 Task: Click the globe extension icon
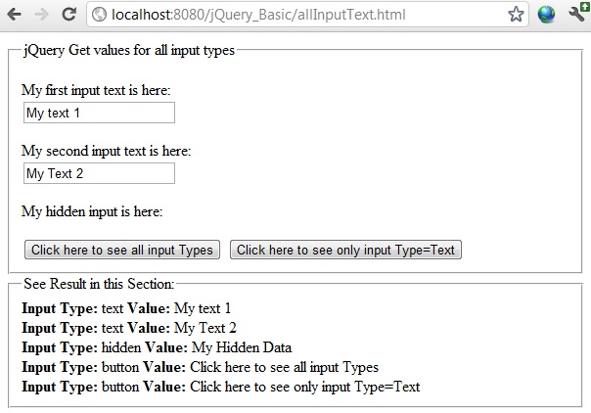click(546, 16)
